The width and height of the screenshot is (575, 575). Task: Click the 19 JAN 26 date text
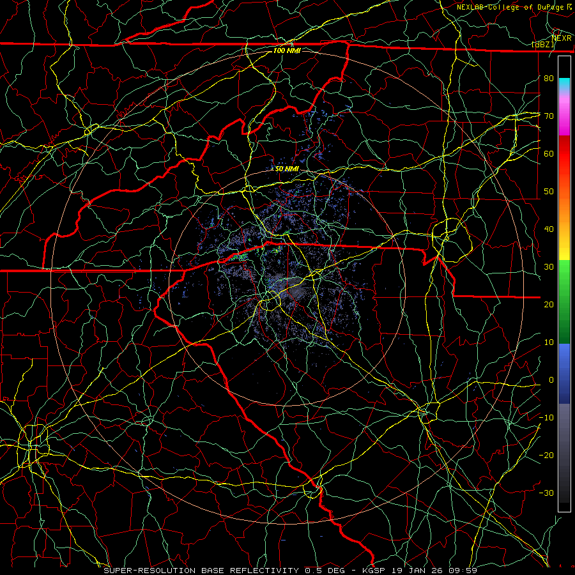[417, 571]
